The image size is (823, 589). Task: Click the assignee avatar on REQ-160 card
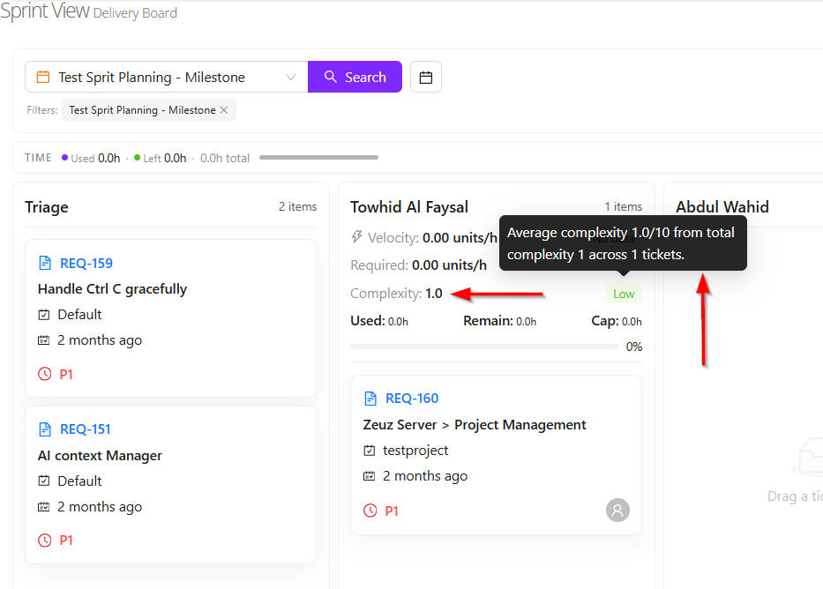(617, 510)
